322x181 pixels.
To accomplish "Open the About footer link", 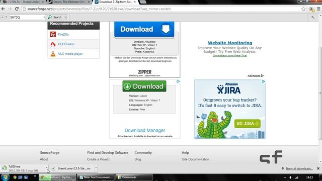I will 44,159.
